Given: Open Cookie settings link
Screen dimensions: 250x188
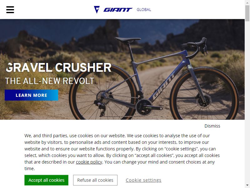Looking at the screenshot, I should tap(143, 180).
